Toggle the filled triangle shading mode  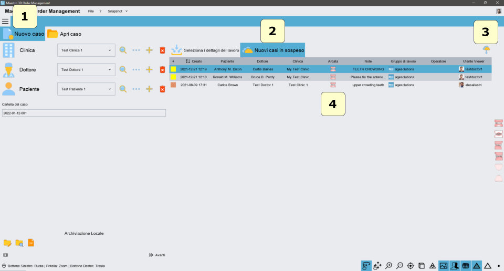tap(476, 266)
